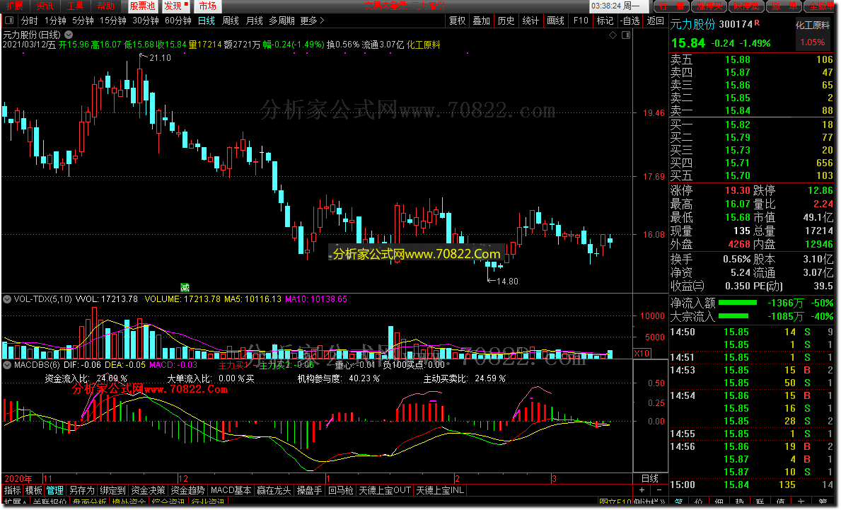This screenshot has width=841, height=510.
Task: Open the 市场 market section
Action: [x=208, y=6]
